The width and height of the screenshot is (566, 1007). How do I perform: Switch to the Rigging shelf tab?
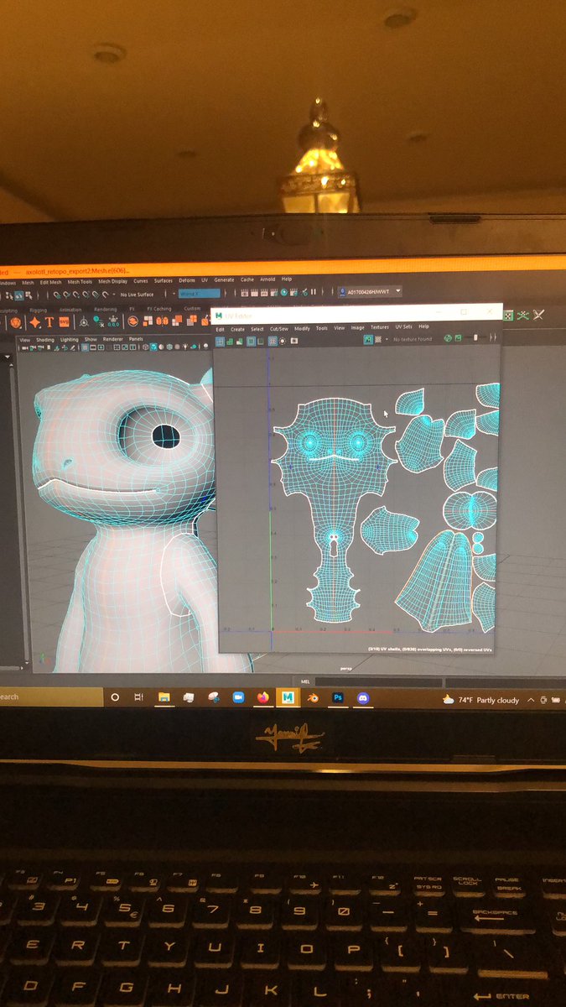pyautogui.click(x=39, y=310)
